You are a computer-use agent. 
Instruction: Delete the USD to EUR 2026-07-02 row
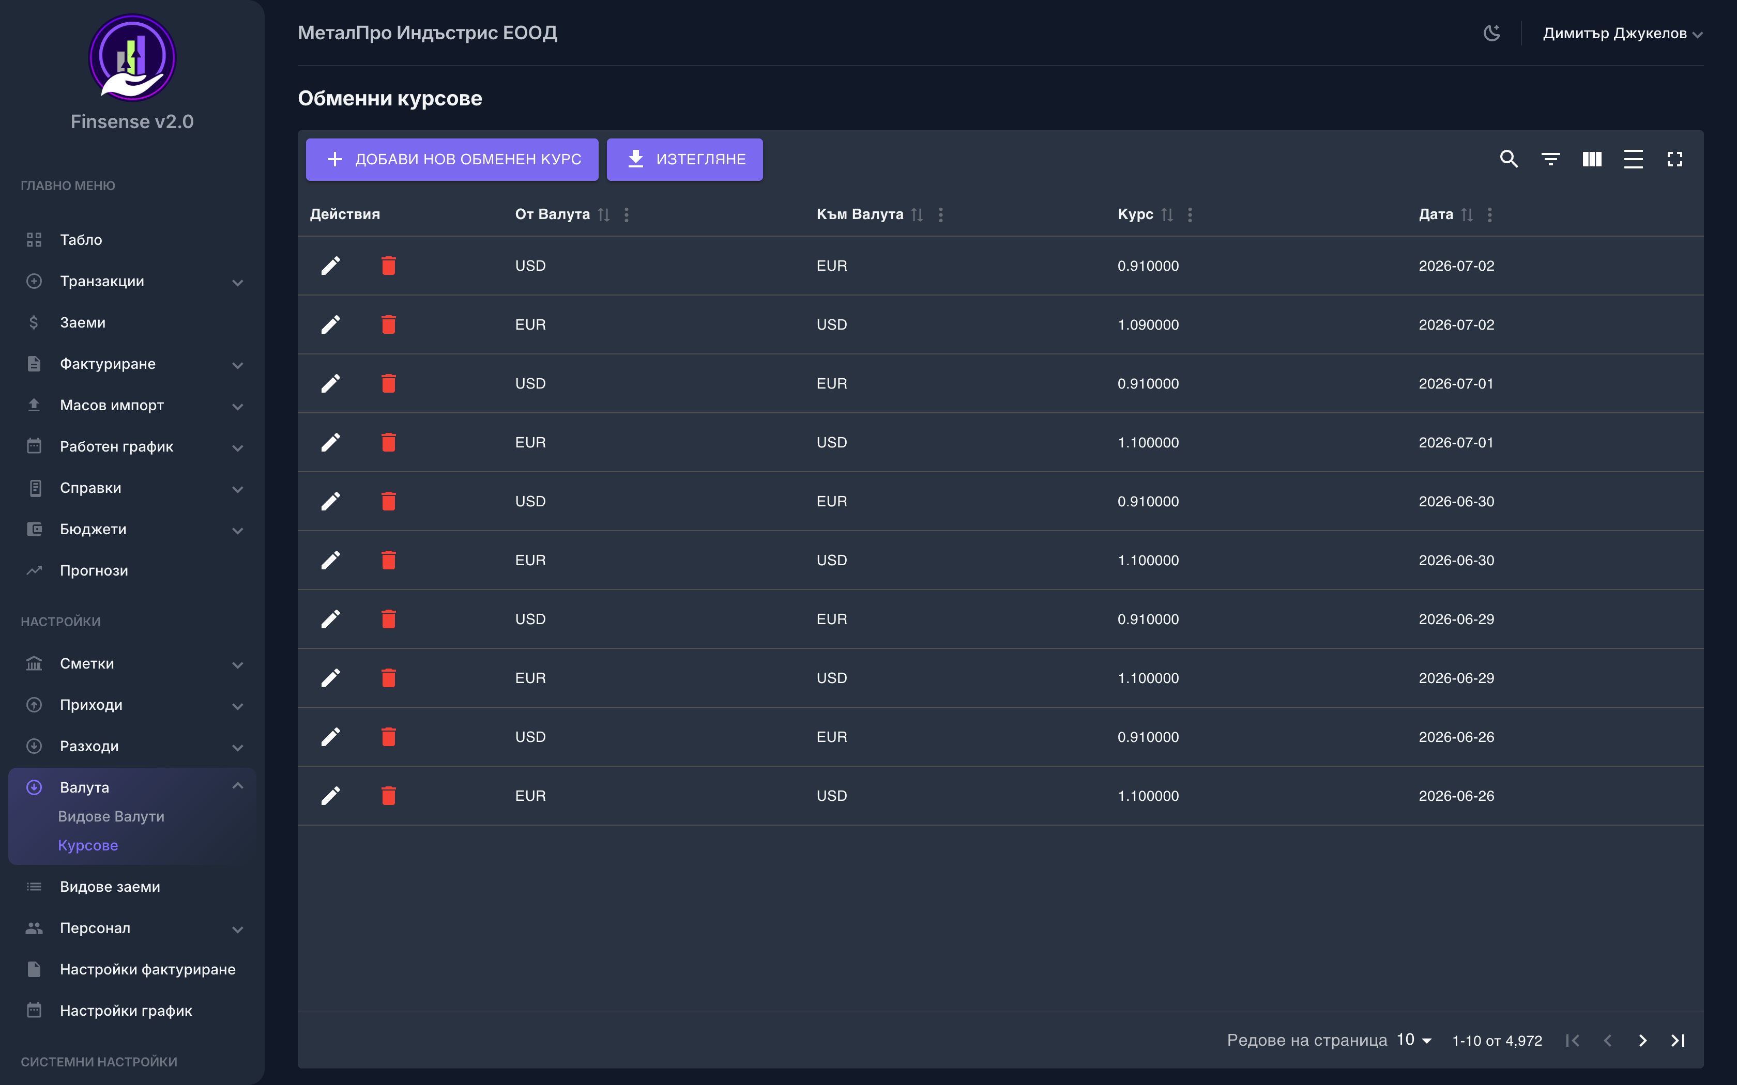tap(388, 266)
